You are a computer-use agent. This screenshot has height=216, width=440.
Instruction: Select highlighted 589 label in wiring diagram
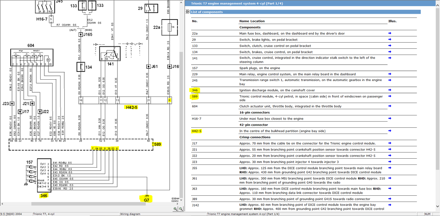tap(158, 144)
